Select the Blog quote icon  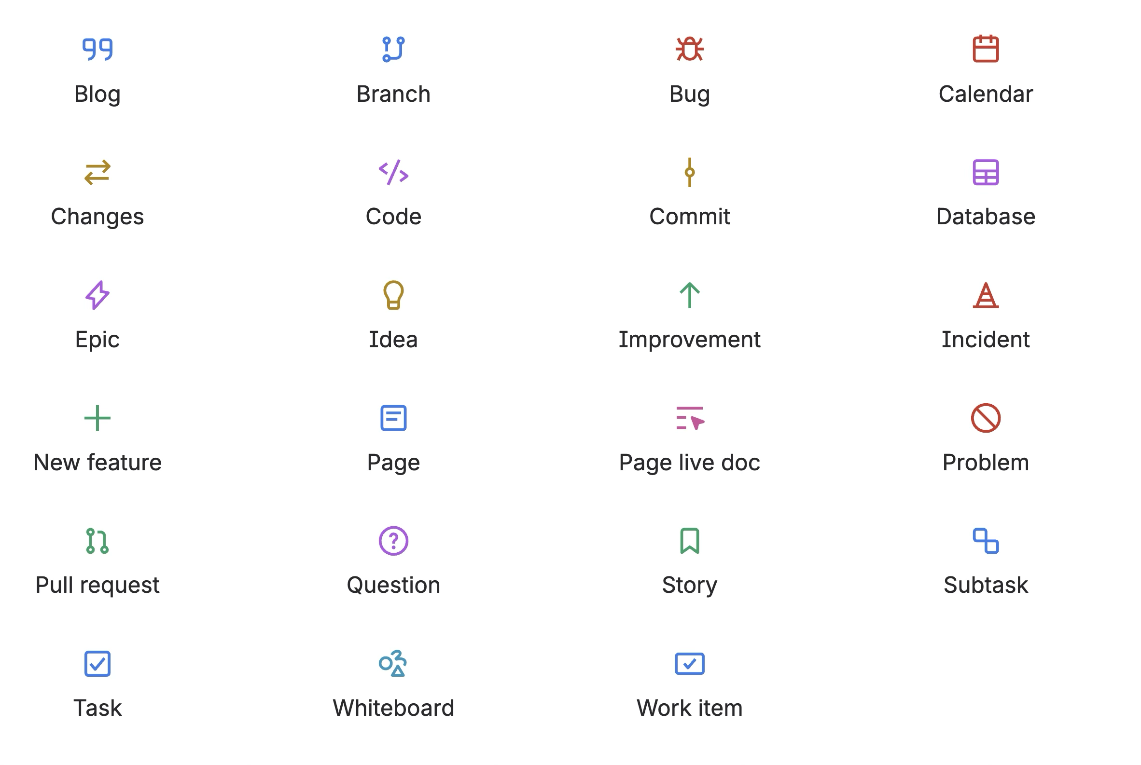97,49
